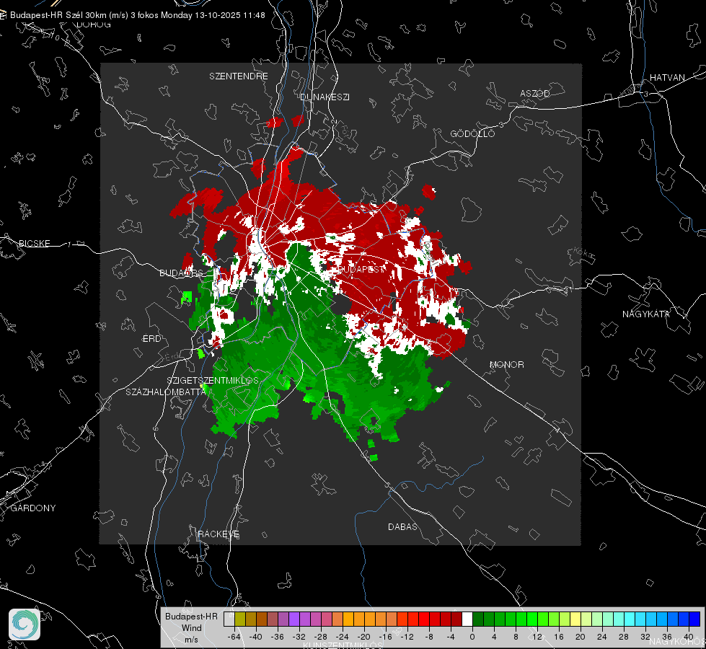Click the SZENTENDRE city label
This screenshot has width=706, height=649.
point(239,76)
